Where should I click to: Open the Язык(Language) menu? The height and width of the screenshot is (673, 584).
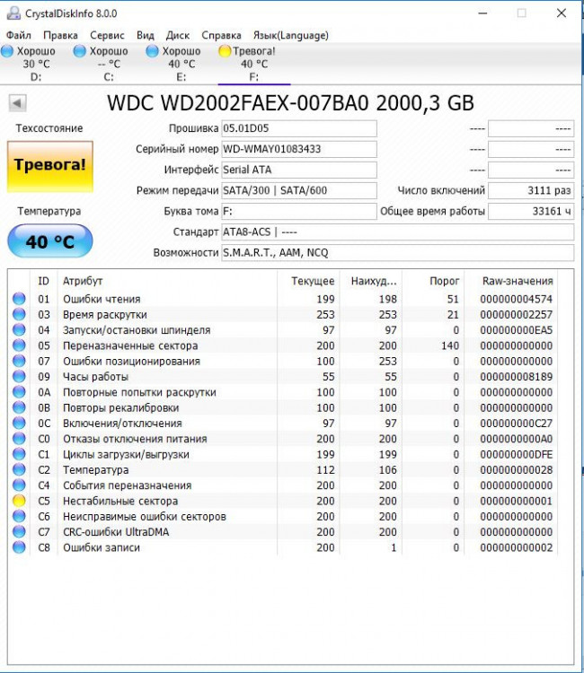point(290,35)
